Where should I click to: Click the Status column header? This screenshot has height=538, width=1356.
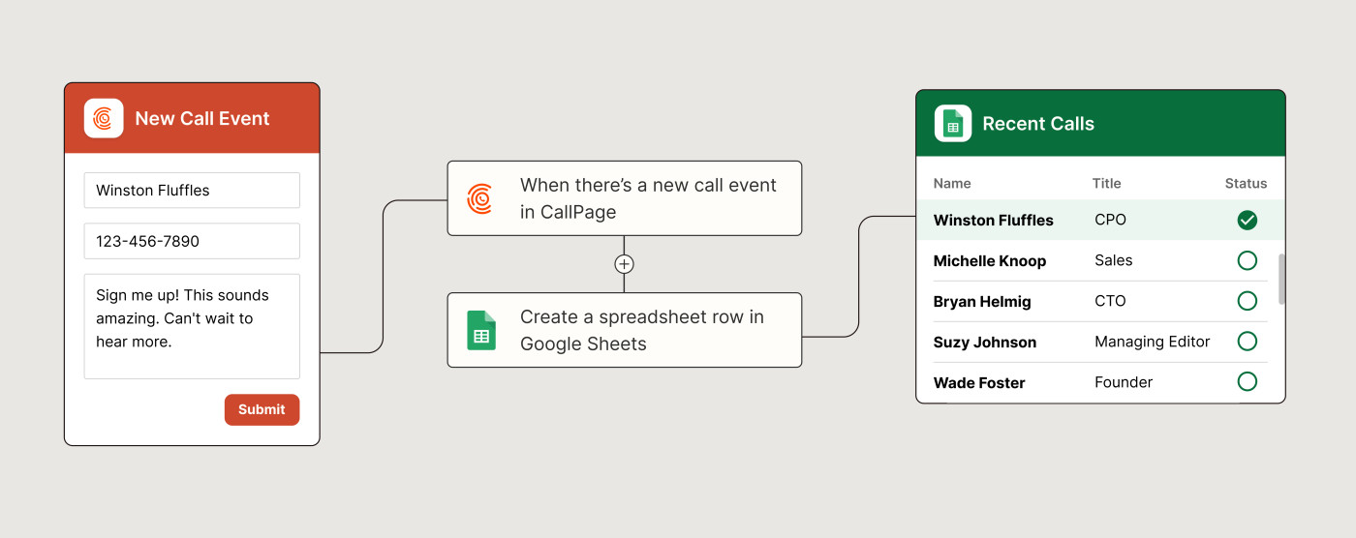tap(1246, 183)
